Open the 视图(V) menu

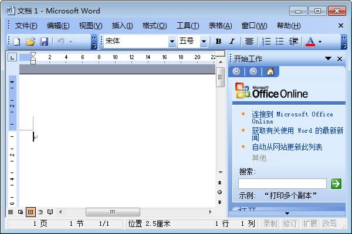(90, 26)
